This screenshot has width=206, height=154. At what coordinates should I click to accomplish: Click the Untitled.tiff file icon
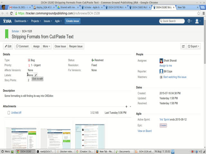click(9, 113)
